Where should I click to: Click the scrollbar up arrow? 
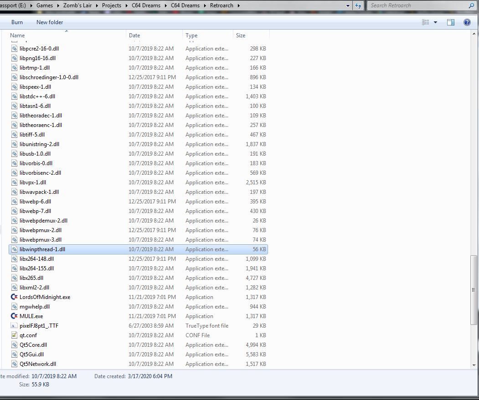[x=474, y=34]
